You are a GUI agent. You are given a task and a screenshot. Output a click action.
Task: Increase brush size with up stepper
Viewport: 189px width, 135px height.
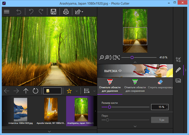tap(167, 106)
